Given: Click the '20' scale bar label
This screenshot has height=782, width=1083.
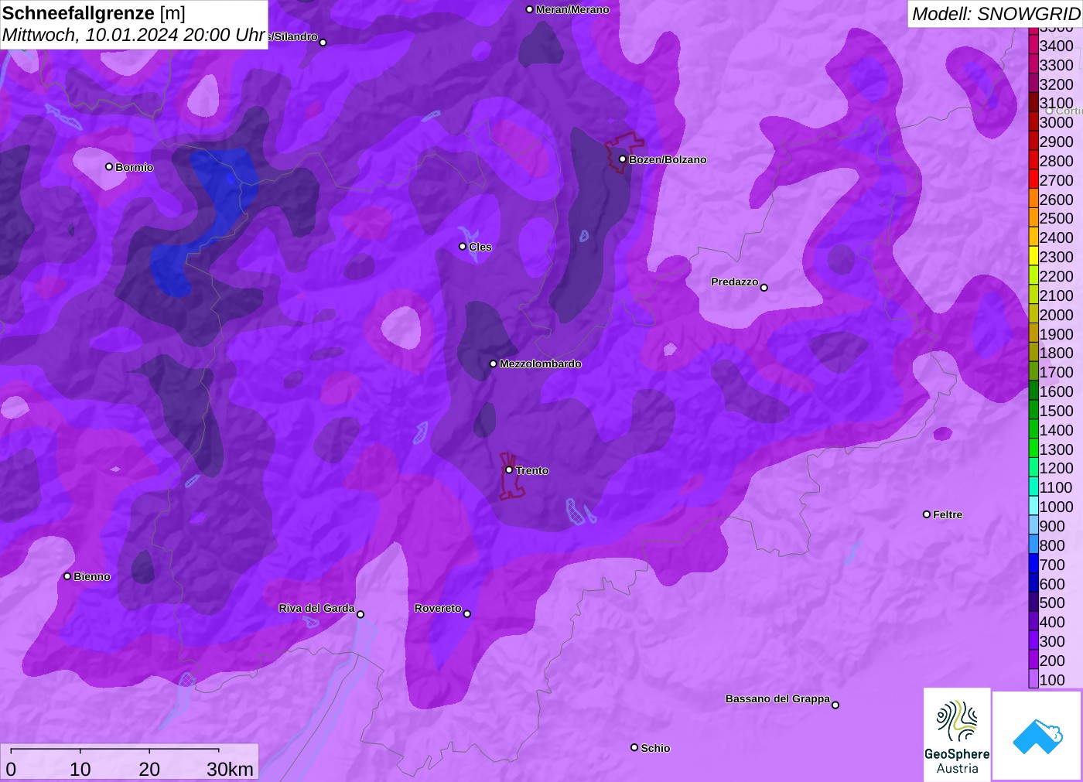Looking at the screenshot, I should coord(149,769).
